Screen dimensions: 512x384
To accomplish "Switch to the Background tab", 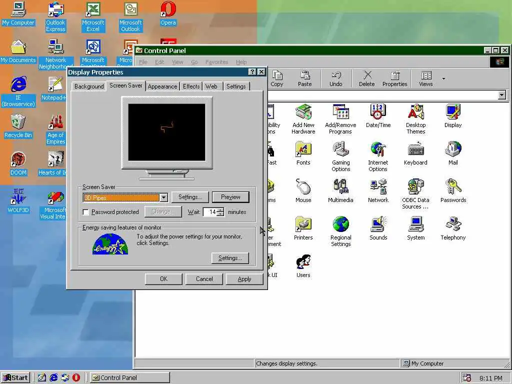I will (x=89, y=86).
